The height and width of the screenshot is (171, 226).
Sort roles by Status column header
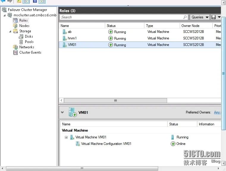(125, 26)
